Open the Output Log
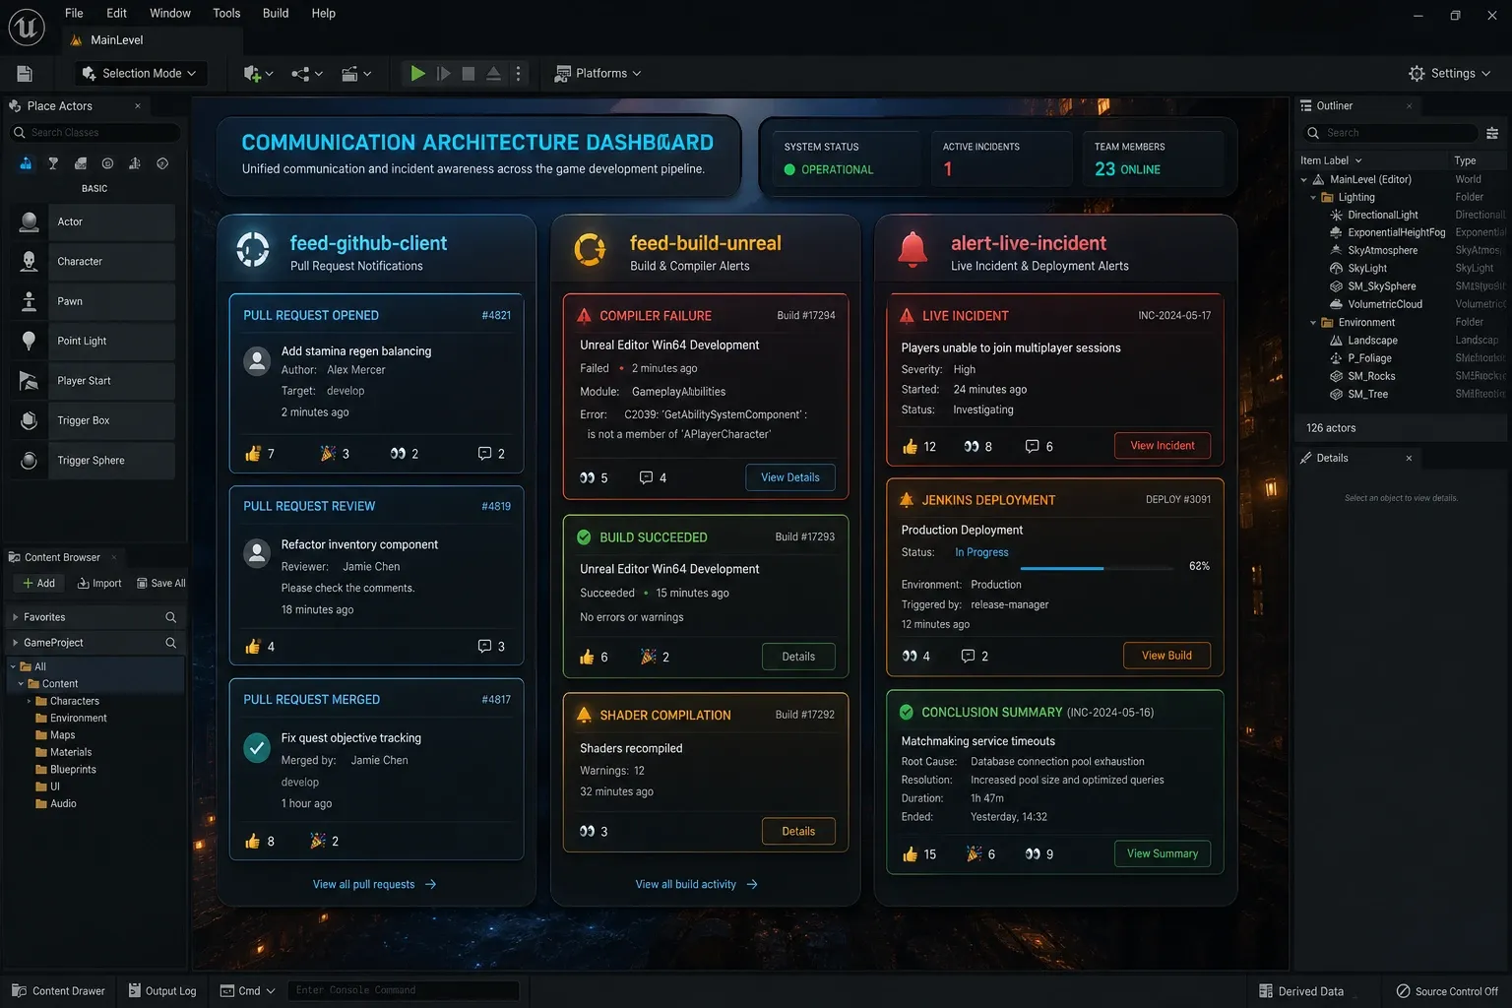1512x1008 pixels. (x=162, y=991)
